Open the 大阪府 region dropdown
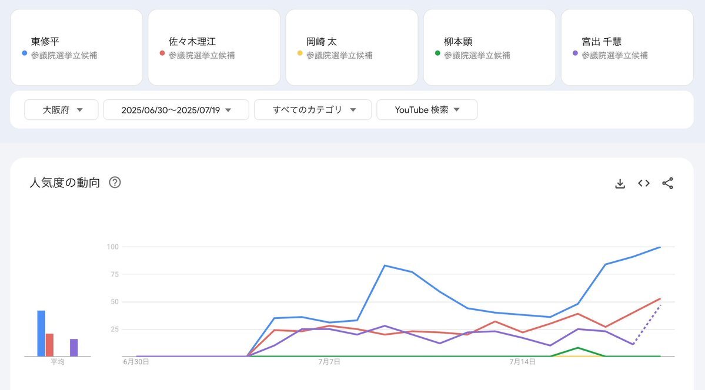 [x=61, y=110]
